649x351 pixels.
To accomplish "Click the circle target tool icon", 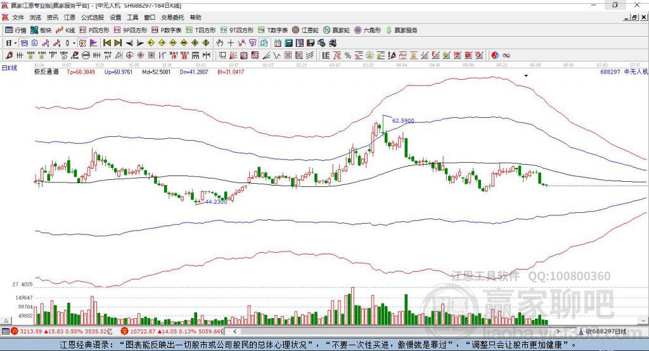I will [x=129, y=55].
